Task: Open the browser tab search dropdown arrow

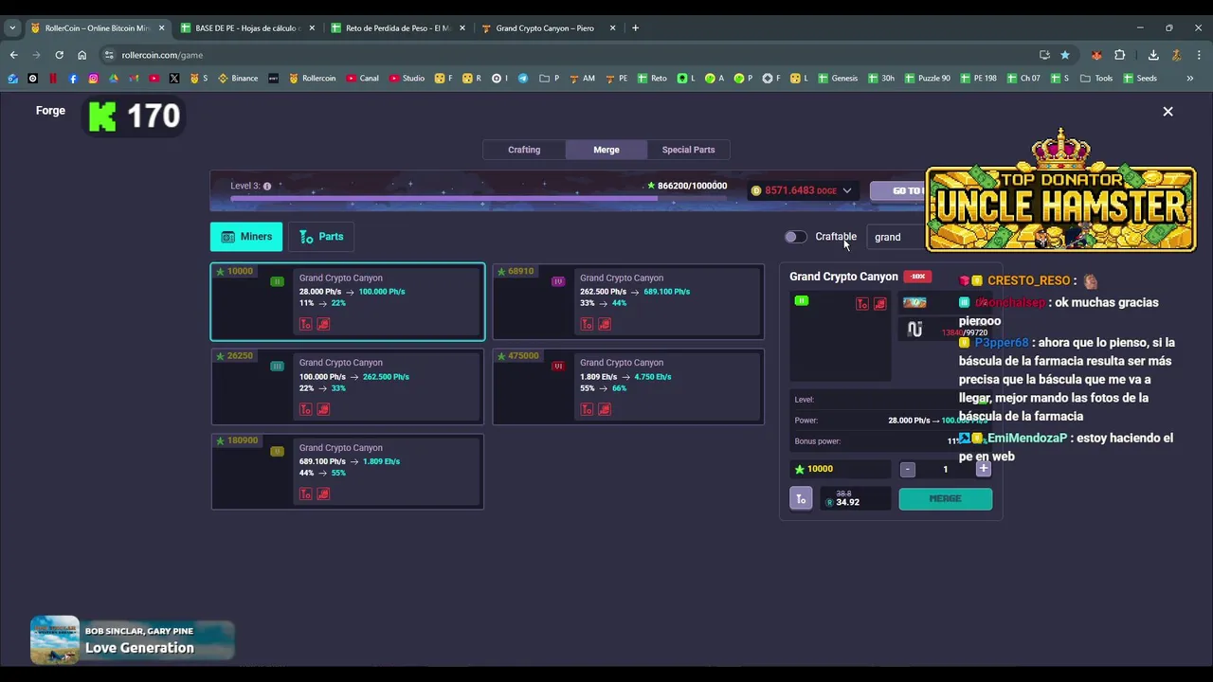Action: click(x=12, y=27)
